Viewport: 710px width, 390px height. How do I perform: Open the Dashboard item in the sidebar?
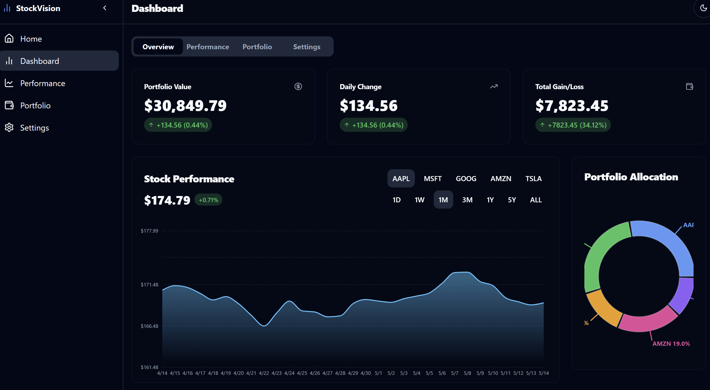(x=39, y=61)
